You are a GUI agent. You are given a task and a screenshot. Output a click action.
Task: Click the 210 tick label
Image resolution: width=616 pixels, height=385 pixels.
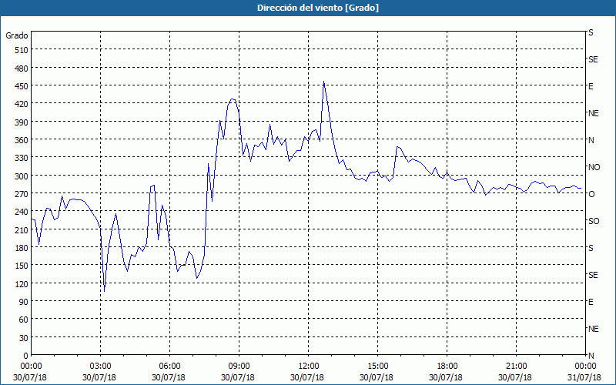coord(22,230)
